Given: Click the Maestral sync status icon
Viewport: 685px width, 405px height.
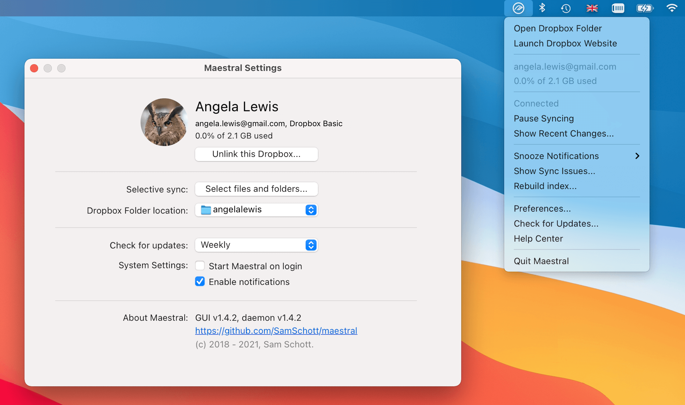Looking at the screenshot, I should point(519,8).
